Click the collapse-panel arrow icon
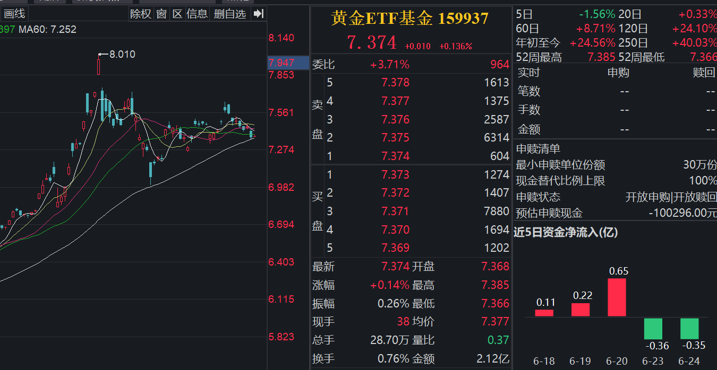This screenshot has height=370, width=717. pos(259,14)
